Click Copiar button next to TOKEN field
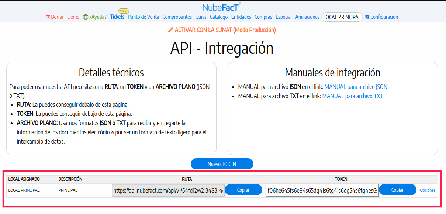This screenshot has height=214, width=446. tap(398, 190)
